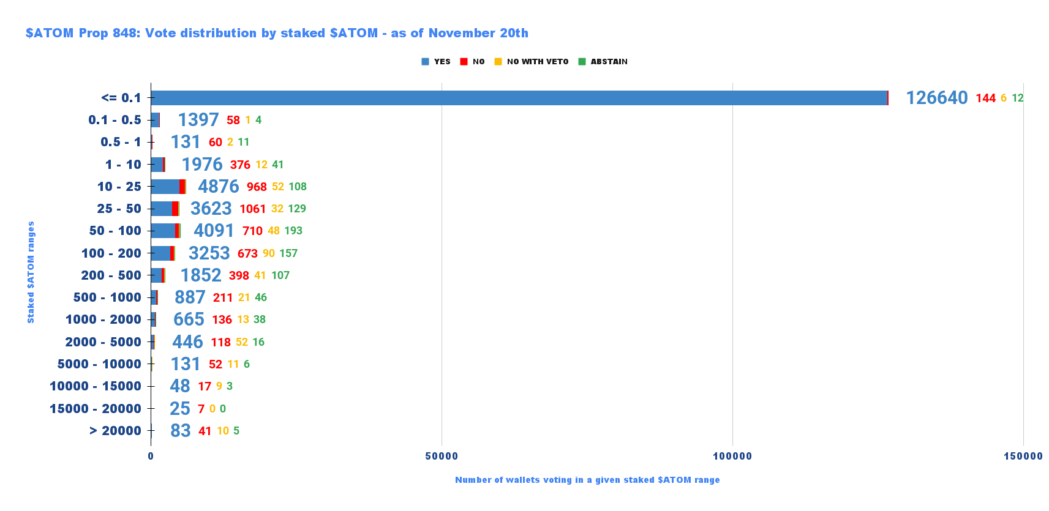Click the 100000 tick label on the x-axis

click(x=732, y=456)
